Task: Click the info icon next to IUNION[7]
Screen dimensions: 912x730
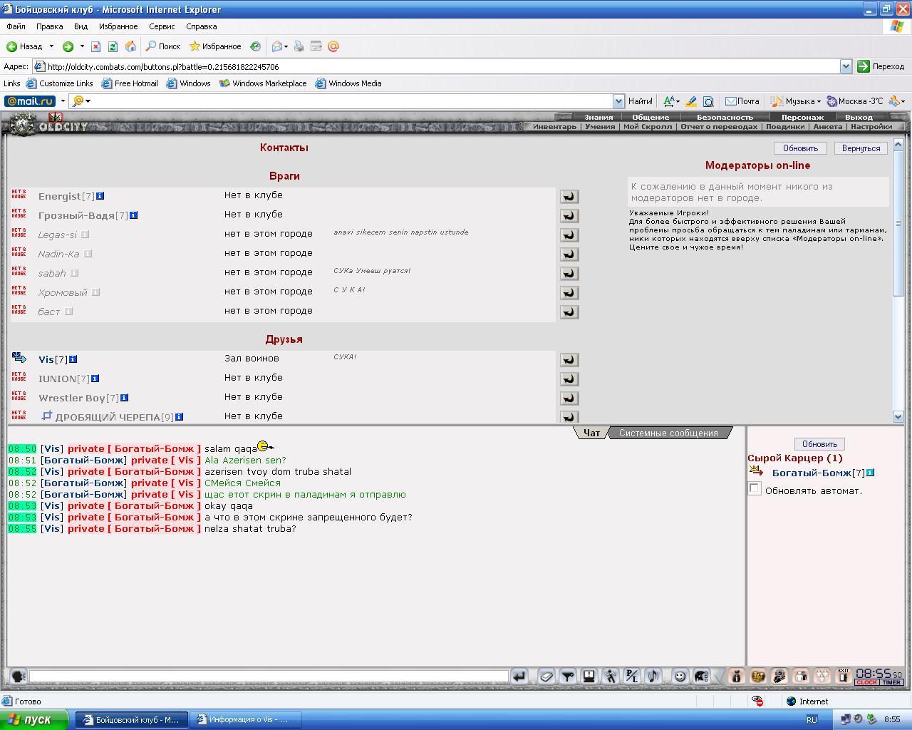Action: [95, 379]
